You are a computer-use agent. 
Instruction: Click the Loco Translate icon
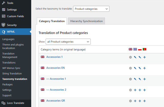(3, 103)
